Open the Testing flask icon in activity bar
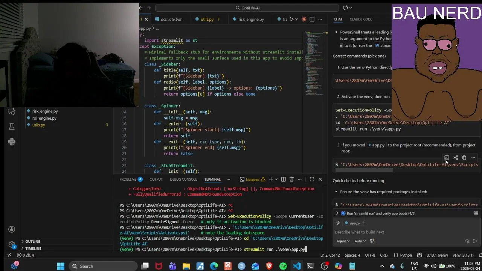This screenshot has width=482, height=271. click(x=12, y=127)
